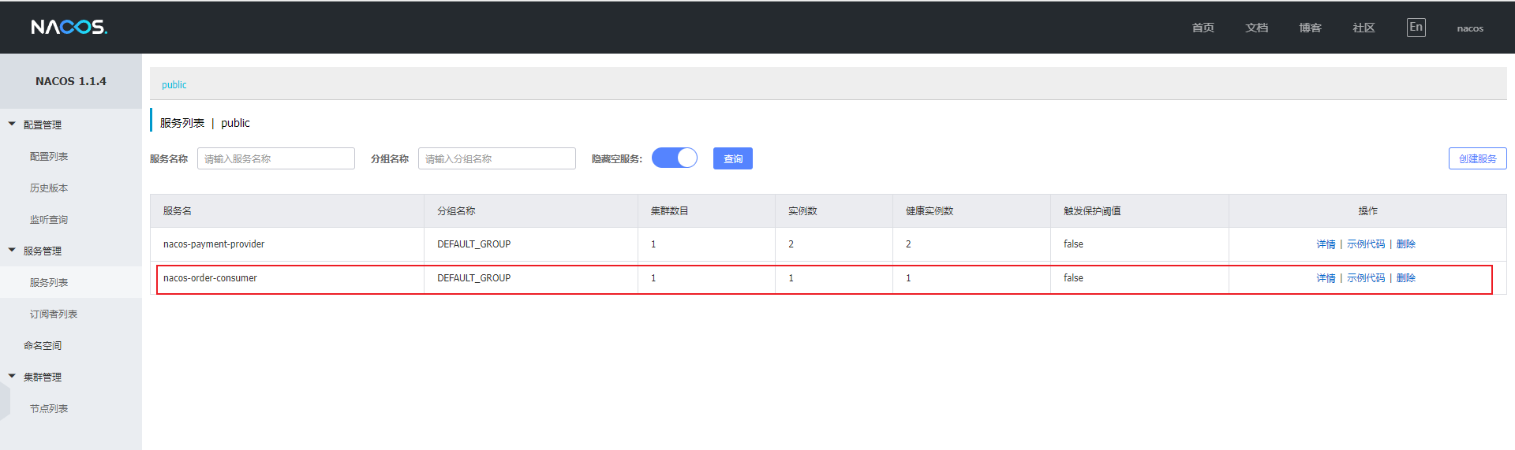The width and height of the screenshot is (1515, 450).
Task: Click the 操作 column header
Action: tap(1367, 211)
